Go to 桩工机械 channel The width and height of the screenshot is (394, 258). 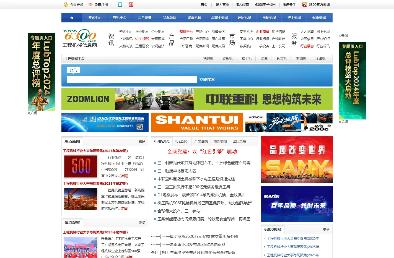point(294,18)
